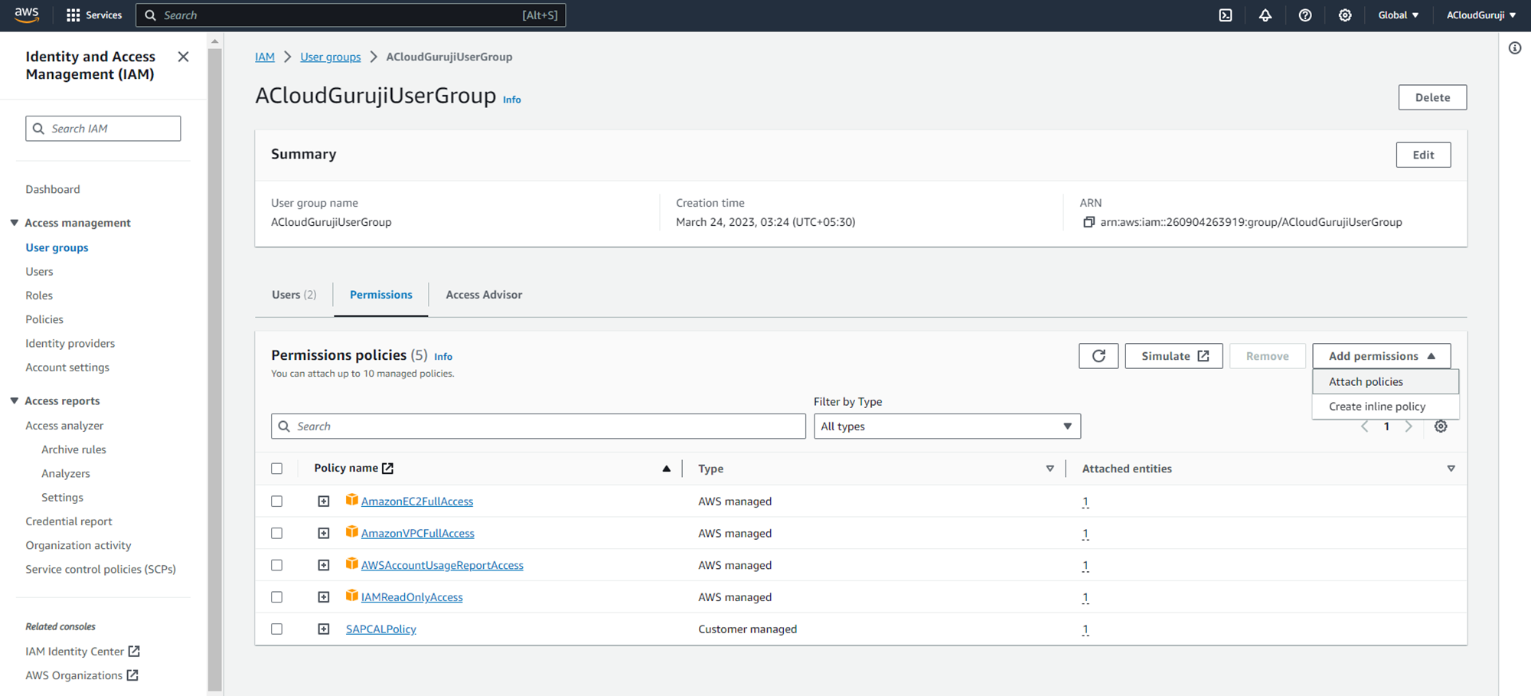Open the Filter by Type dropdown
This screenshot has height=696, width=1531.
(946, 426)
